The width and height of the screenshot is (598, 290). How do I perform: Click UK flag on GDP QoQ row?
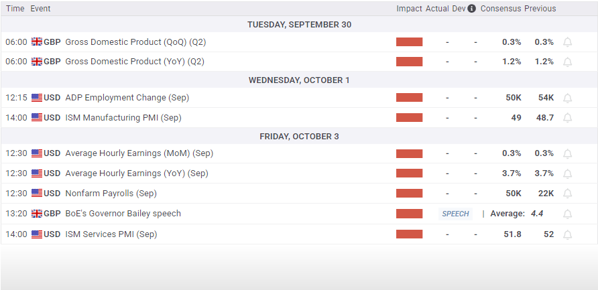37,42
